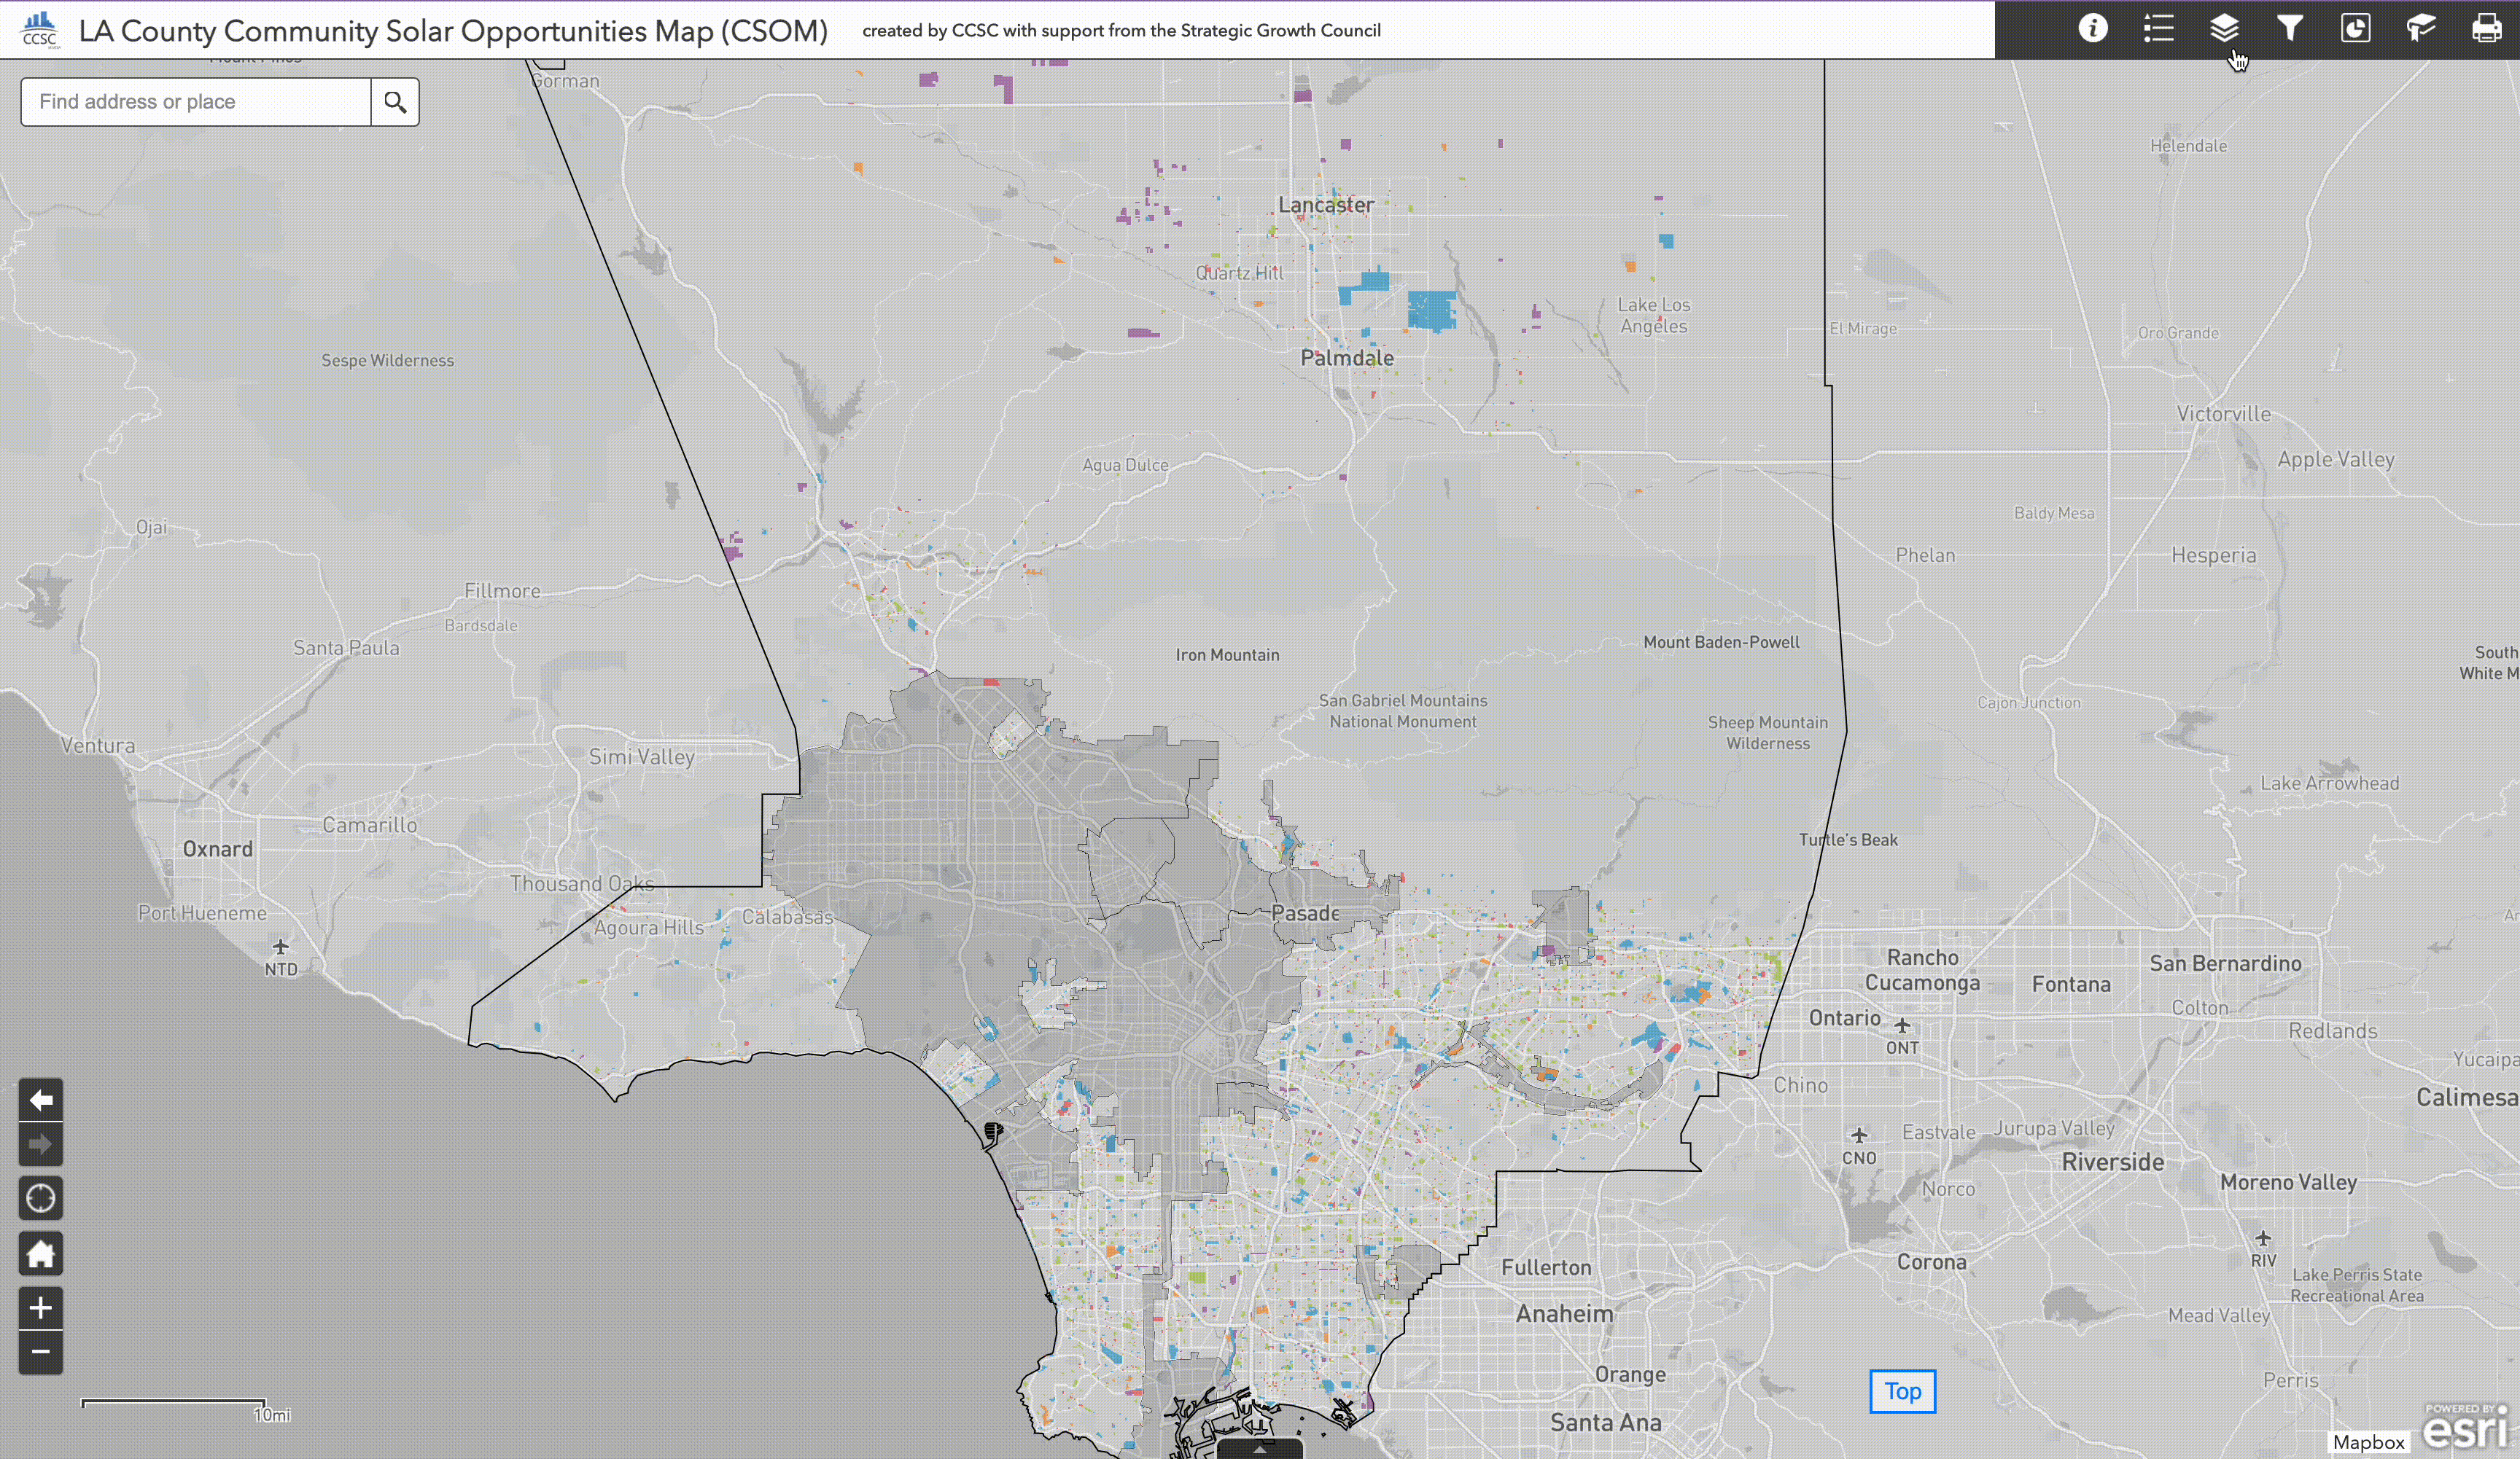Open the Print widget
The image size is (2520, 1459).
pos(2486,28)
